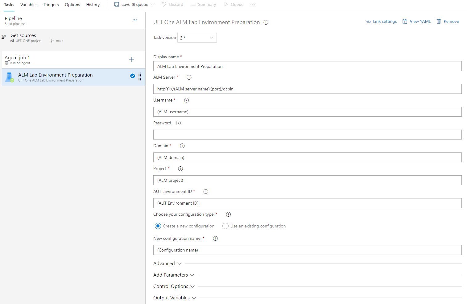Click the ALM Server URL input field

(307, 89)
